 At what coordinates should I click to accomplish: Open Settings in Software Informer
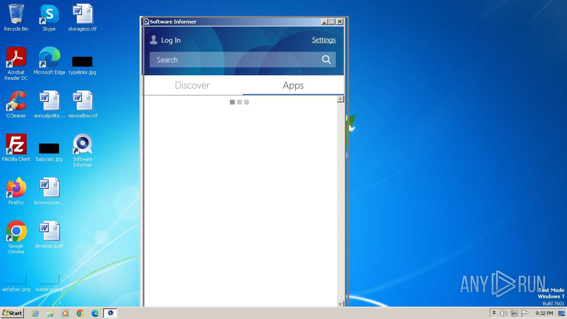pos(324,40)
